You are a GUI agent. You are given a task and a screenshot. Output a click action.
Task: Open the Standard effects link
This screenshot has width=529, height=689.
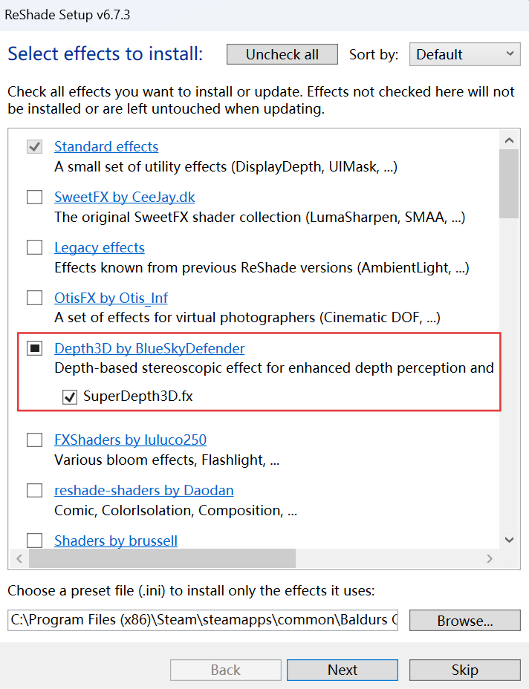(106, 147)
